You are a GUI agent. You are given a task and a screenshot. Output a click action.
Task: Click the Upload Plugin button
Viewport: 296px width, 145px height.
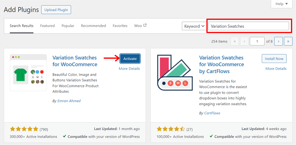(56, 10)
